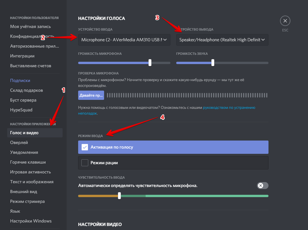Select 'Активация по голосу' checkbox

pyautogui.click(x=85, y=147)
